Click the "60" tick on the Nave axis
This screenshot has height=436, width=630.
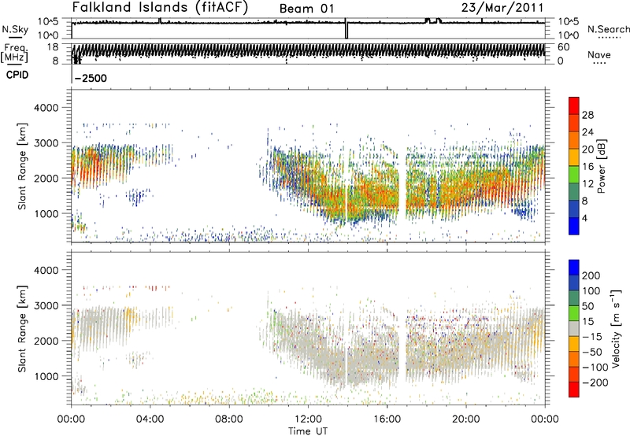coord(564,47)
